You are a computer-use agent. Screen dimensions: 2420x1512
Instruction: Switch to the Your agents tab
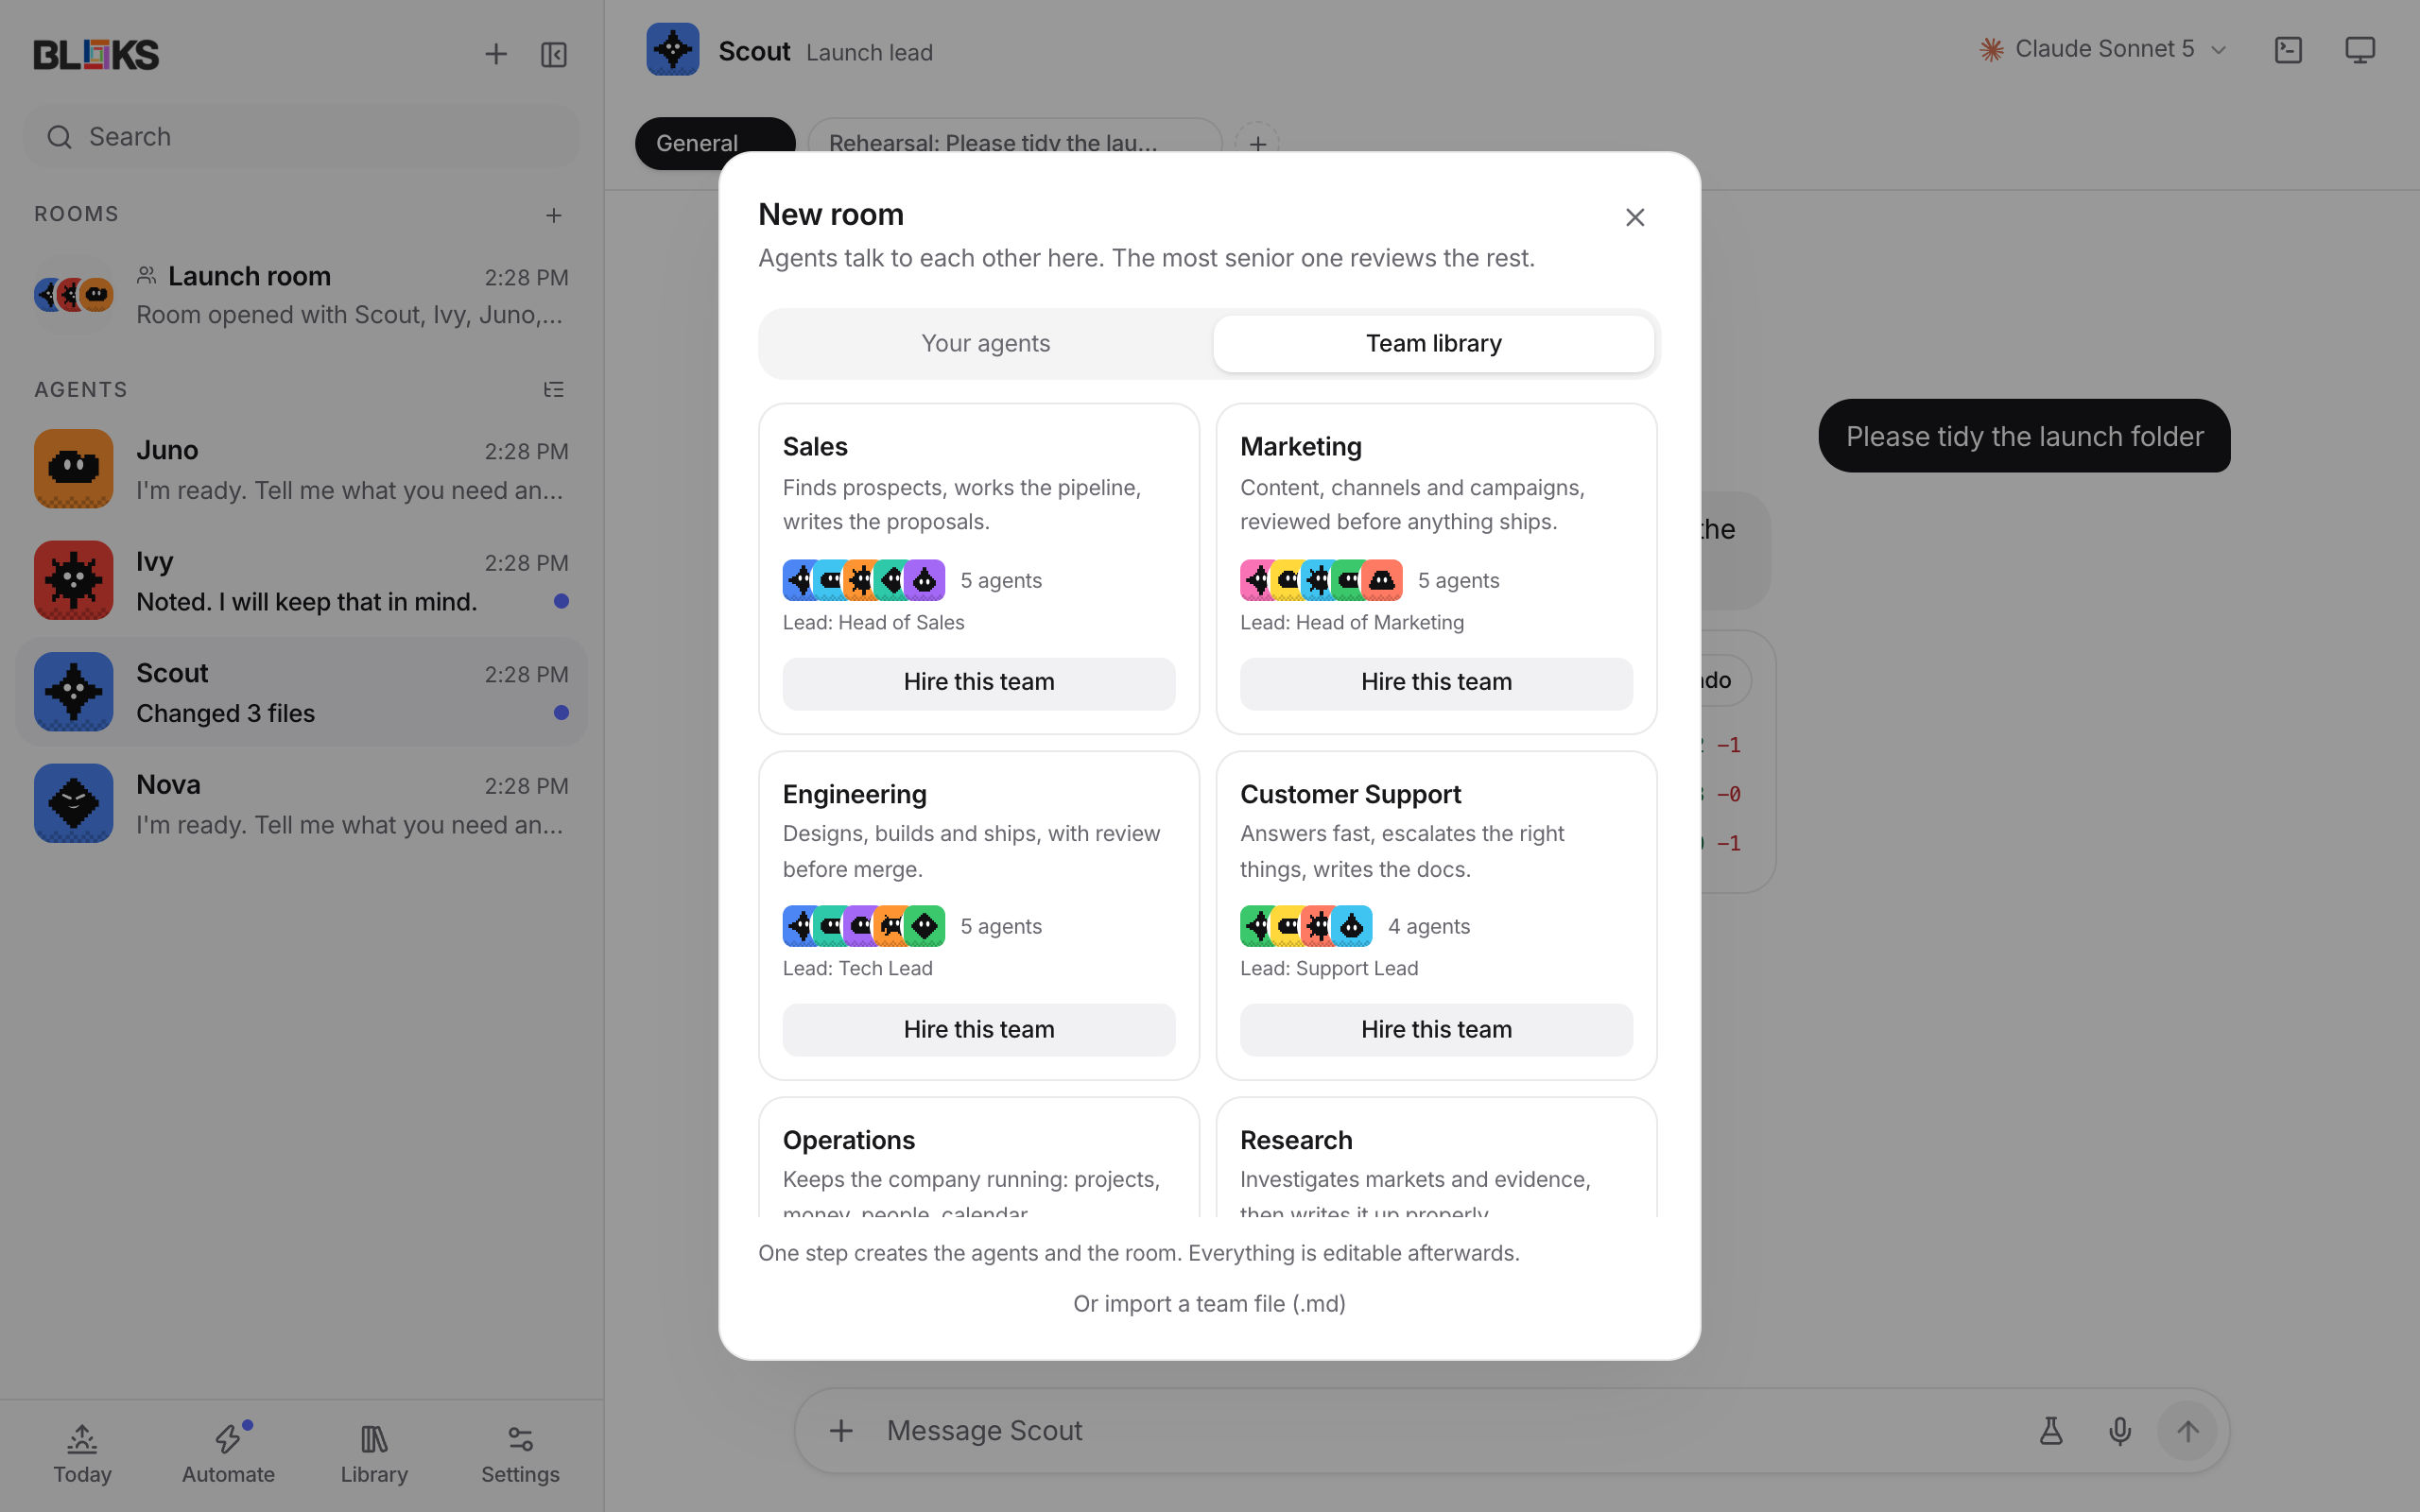pyautogui.click(x=986, y=343)
